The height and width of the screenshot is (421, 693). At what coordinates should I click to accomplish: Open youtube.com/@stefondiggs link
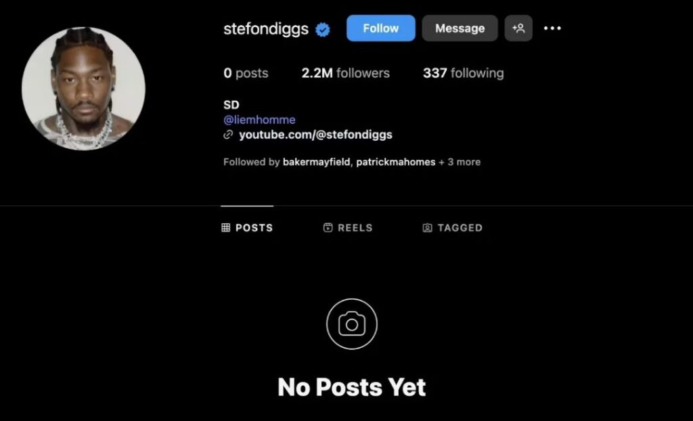315,135
